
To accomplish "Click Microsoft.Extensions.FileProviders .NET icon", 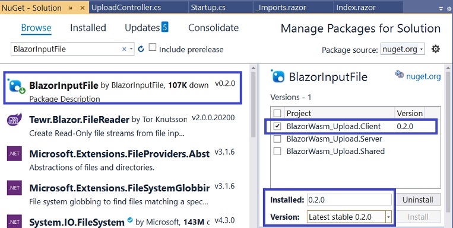I will pos(14,153).
